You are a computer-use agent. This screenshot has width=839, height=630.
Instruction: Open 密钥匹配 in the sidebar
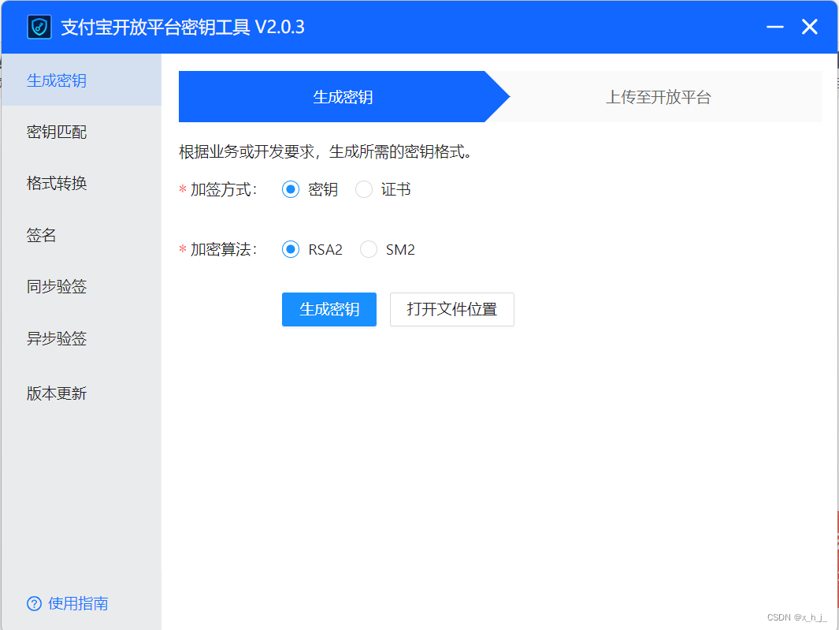pyautogui.click(x=81, y=132)
